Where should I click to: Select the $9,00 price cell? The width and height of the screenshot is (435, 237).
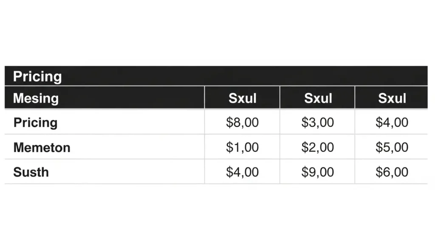[x=318, y=172]
